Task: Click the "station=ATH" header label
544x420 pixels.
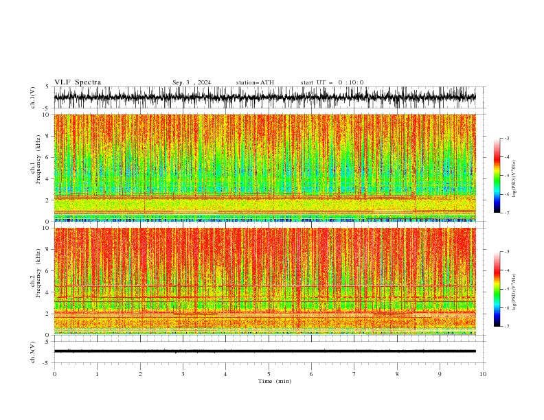Action: 255,82
